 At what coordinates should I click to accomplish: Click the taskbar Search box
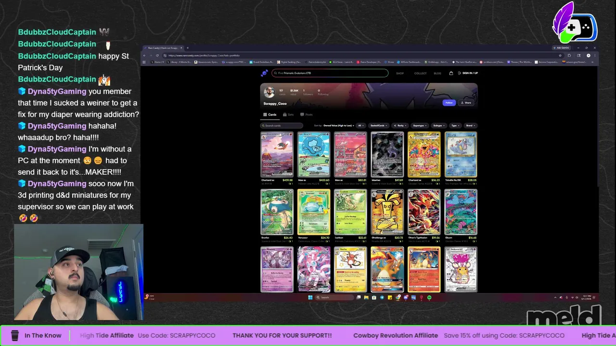334,297
